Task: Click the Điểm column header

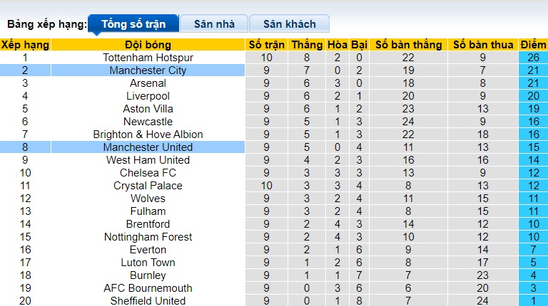Action: [533, 45]
